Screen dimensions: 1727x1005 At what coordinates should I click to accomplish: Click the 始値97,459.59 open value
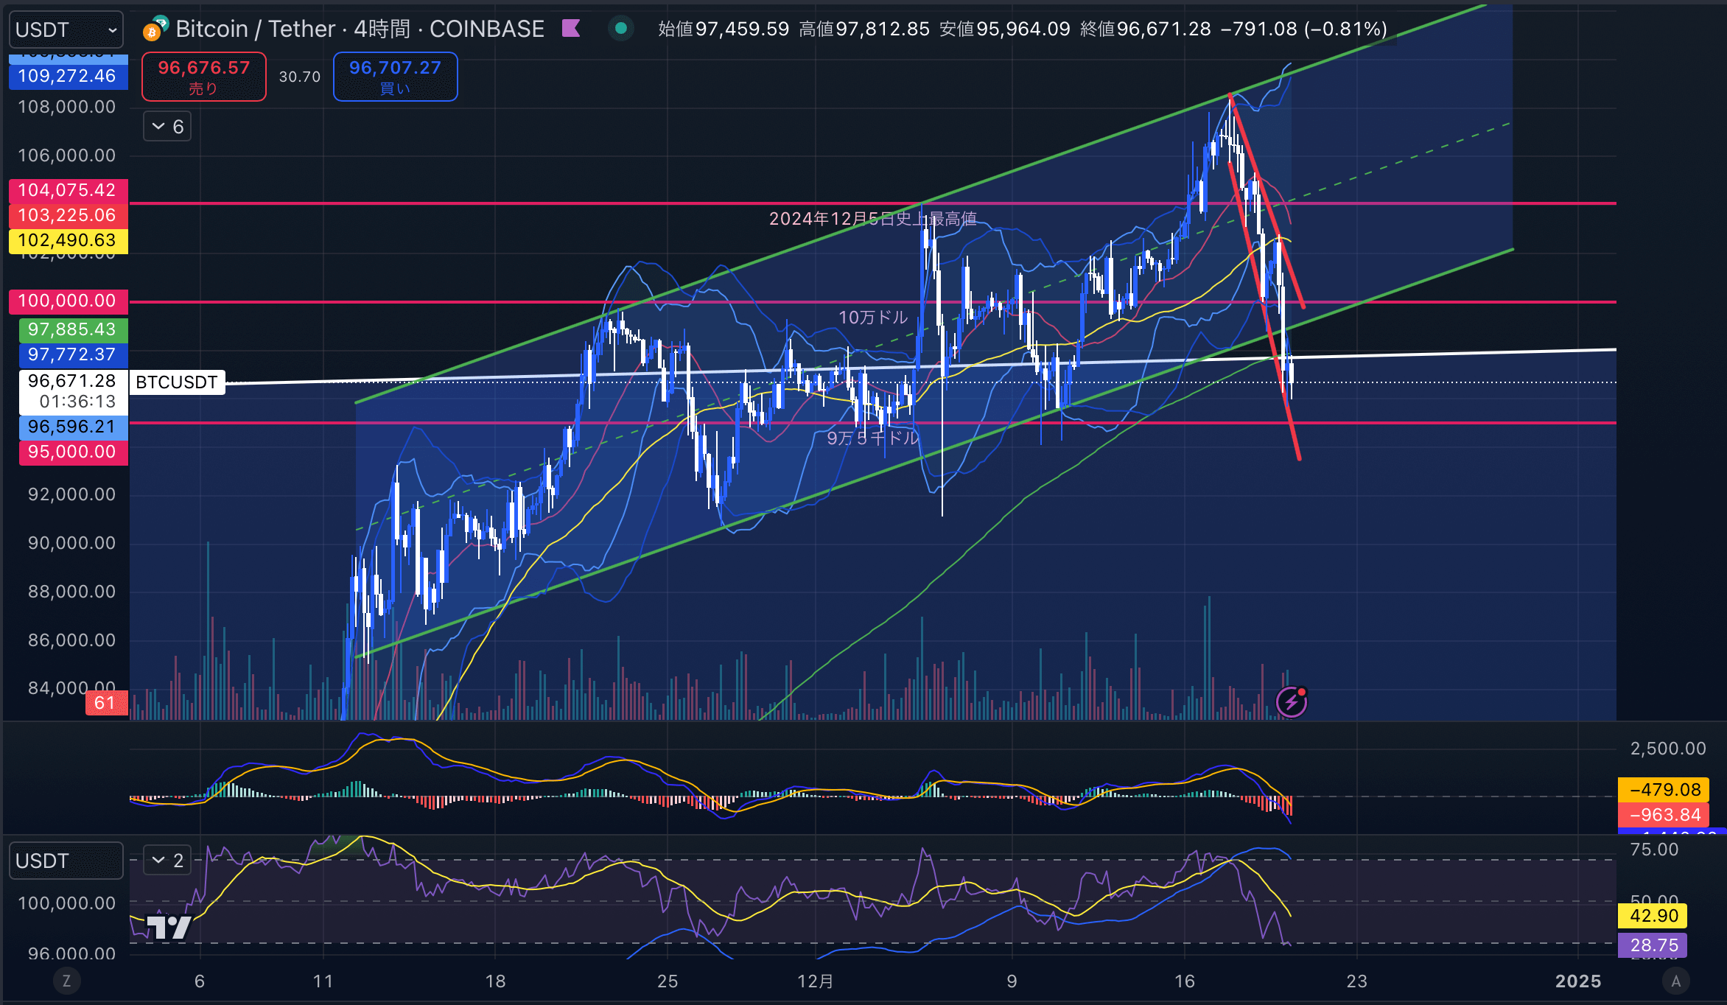(x=724, y=29)
